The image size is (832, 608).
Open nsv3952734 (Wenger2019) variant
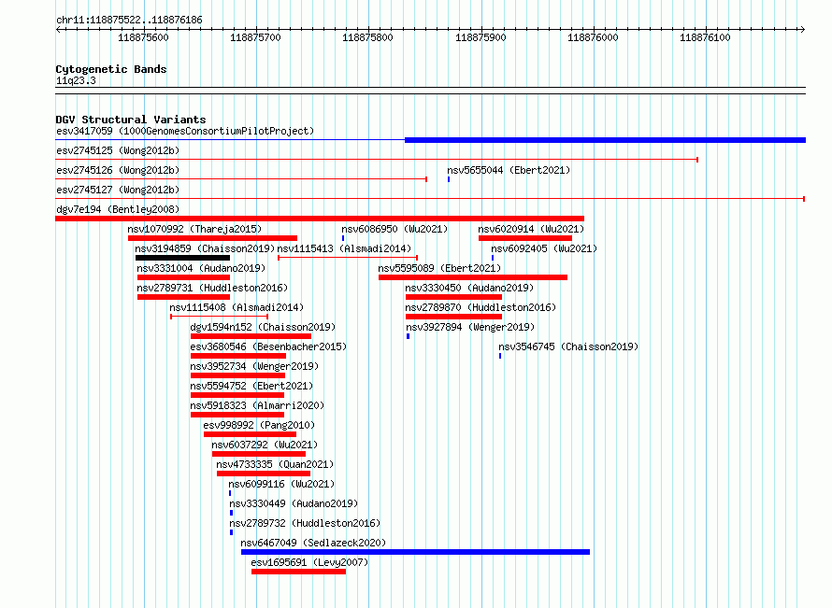click(254, 366)
